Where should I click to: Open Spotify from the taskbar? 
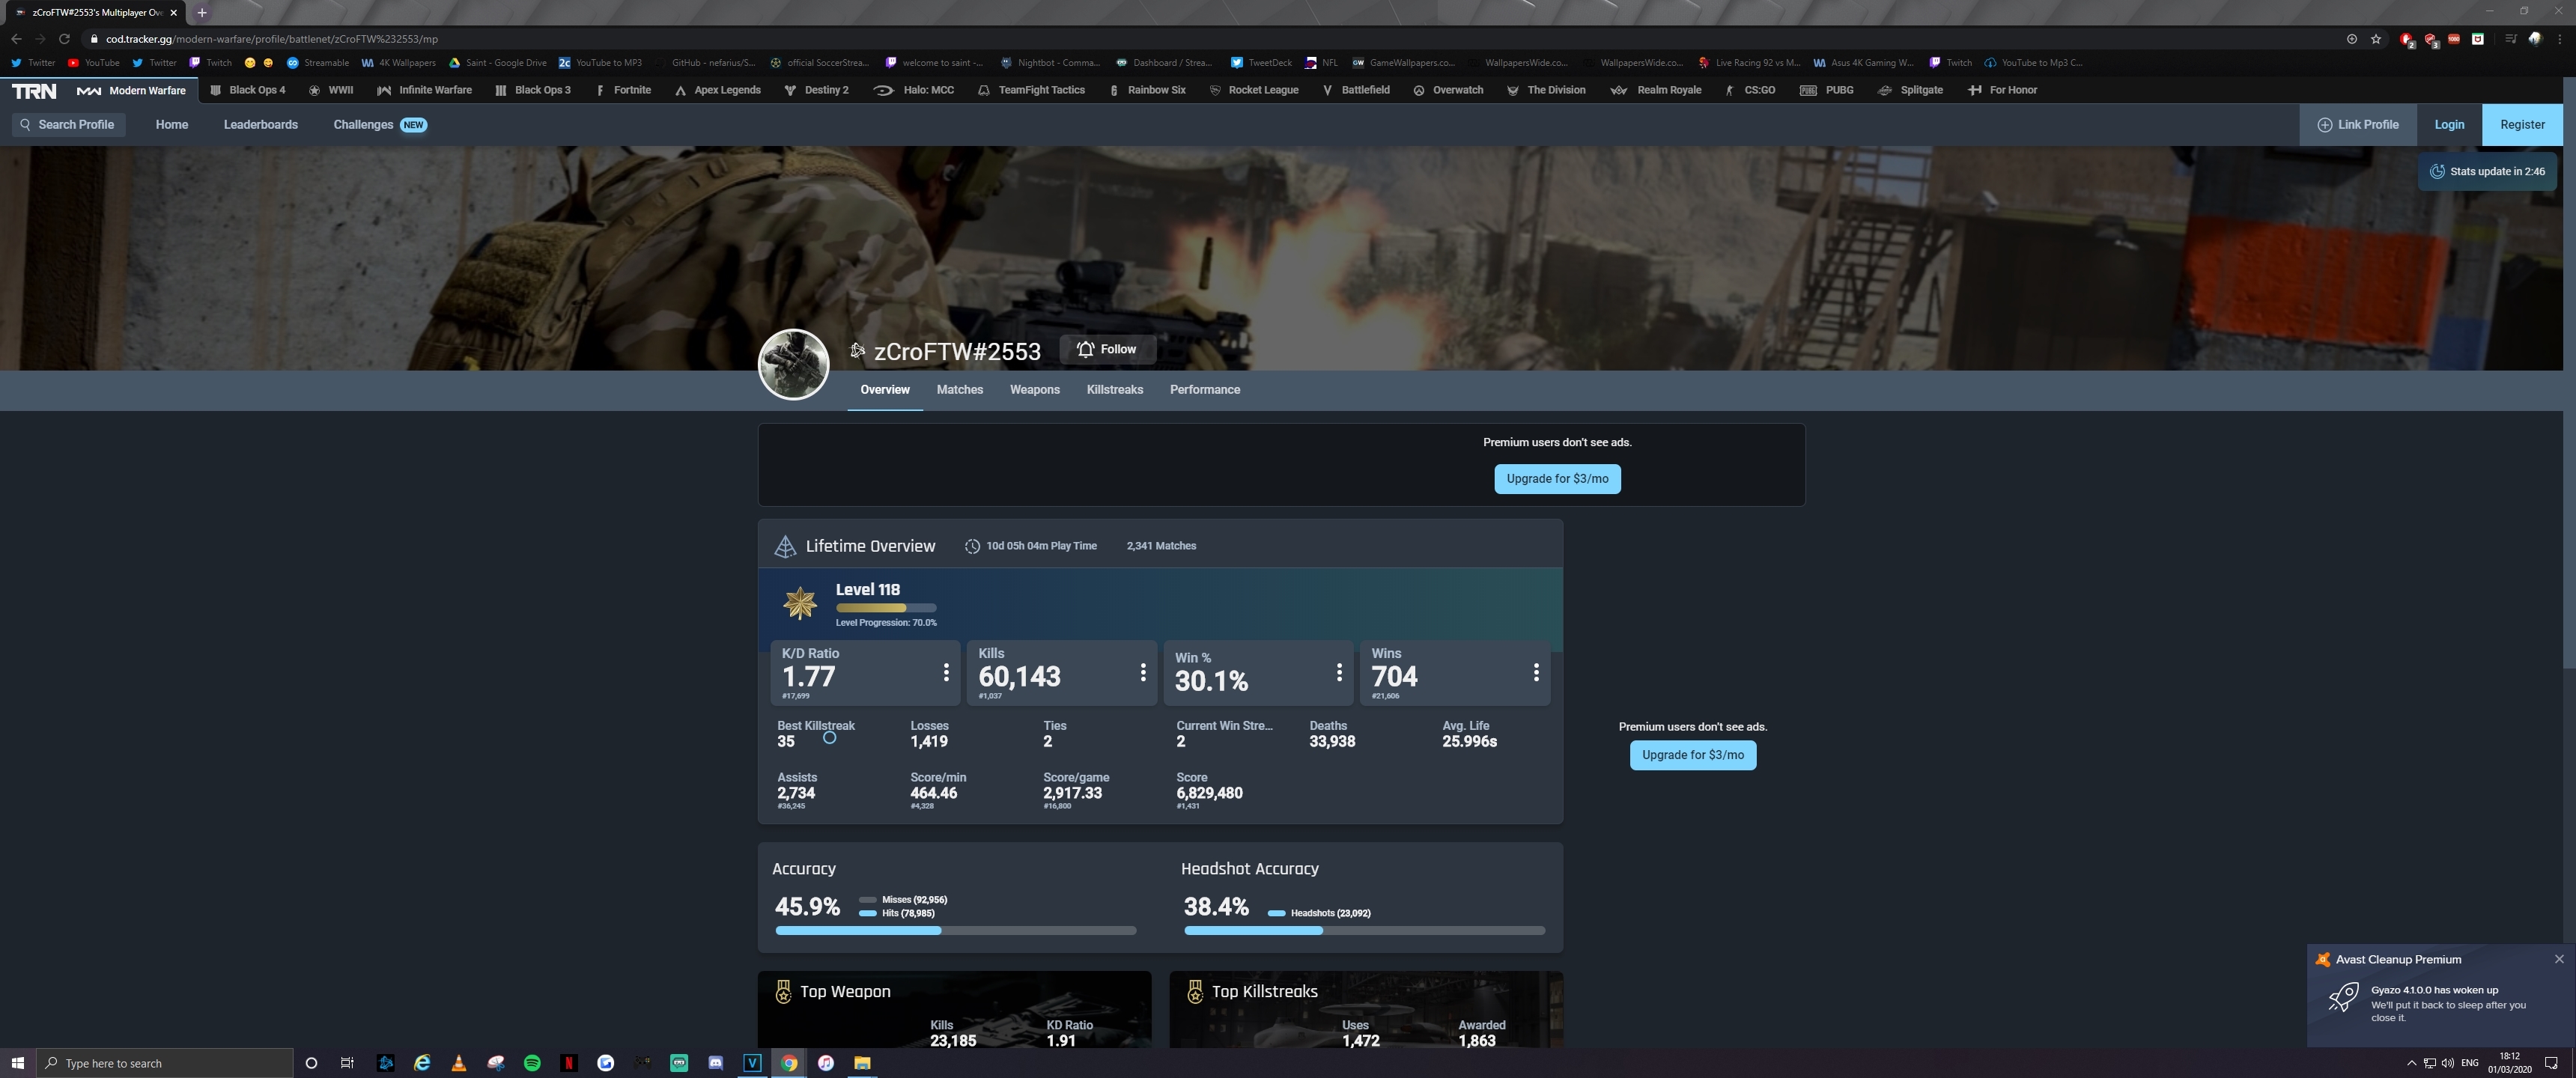coord(532,1063)
